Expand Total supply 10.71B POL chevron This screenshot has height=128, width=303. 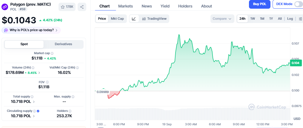tap(34, 102)
